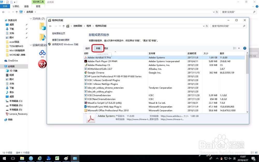Sort by Name (名称) column header

point(115,53)
